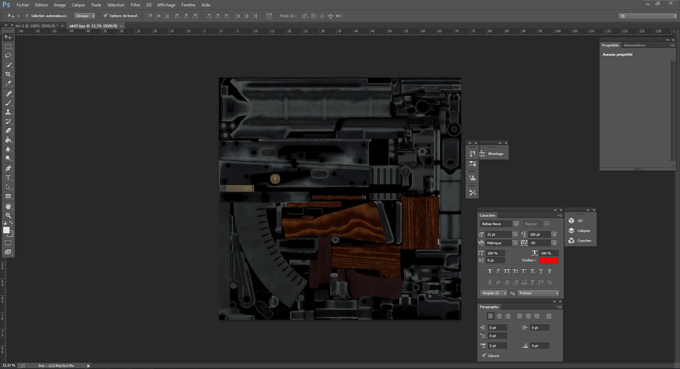Image resolution: width=680 pixels, height=369 pixels.
Task: Click the Montage panel button
Action: (494, 154)
